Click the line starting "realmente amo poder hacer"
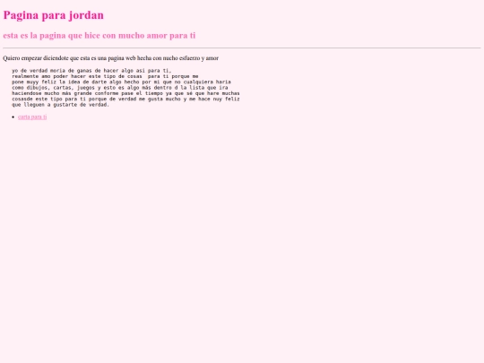Screen dimensions: 484x363 pos(105,76)
